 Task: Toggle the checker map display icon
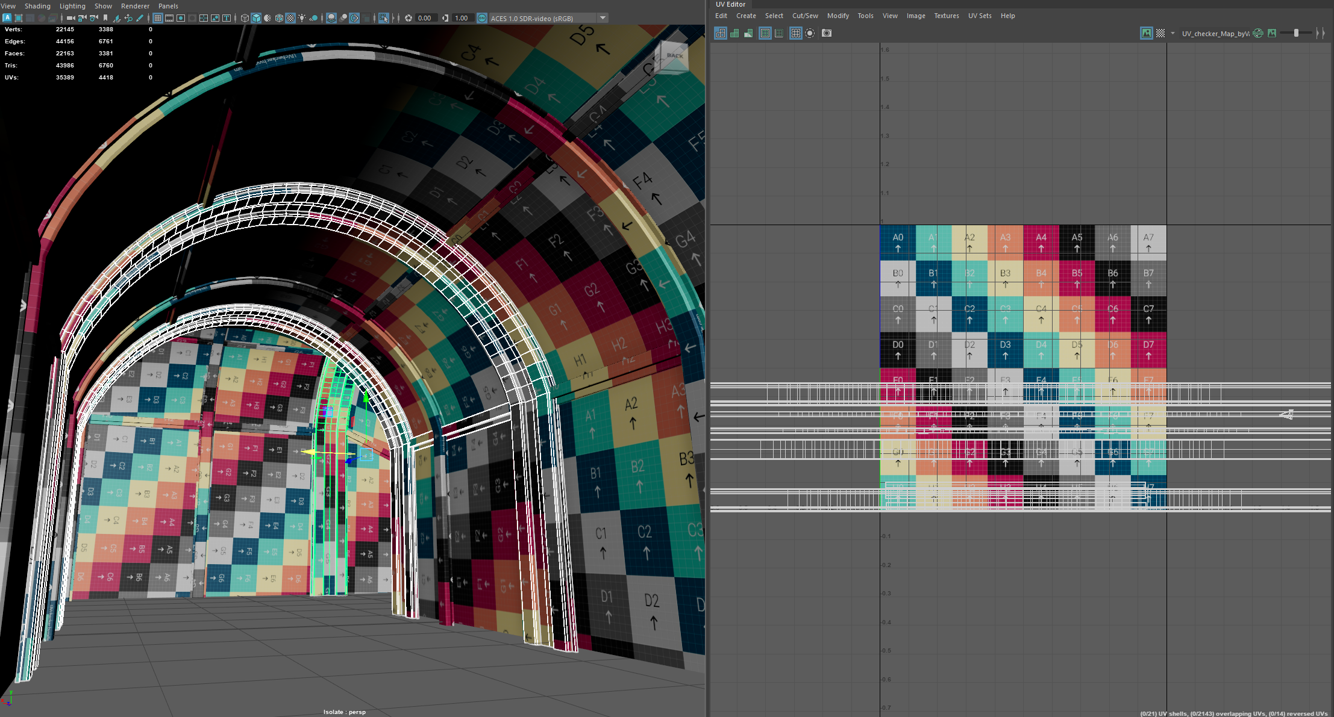point(1160,33)
